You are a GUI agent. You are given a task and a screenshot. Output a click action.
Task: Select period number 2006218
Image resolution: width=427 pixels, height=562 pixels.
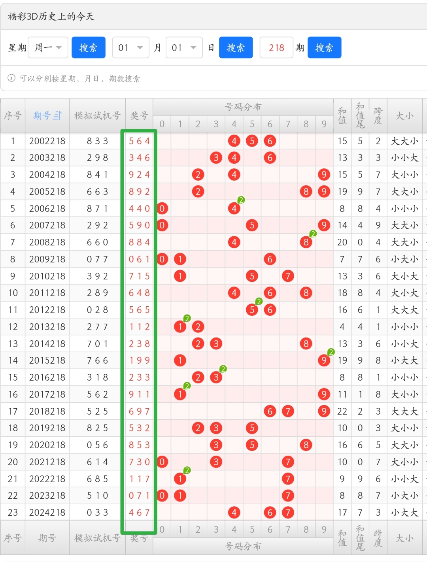[47, 208]
